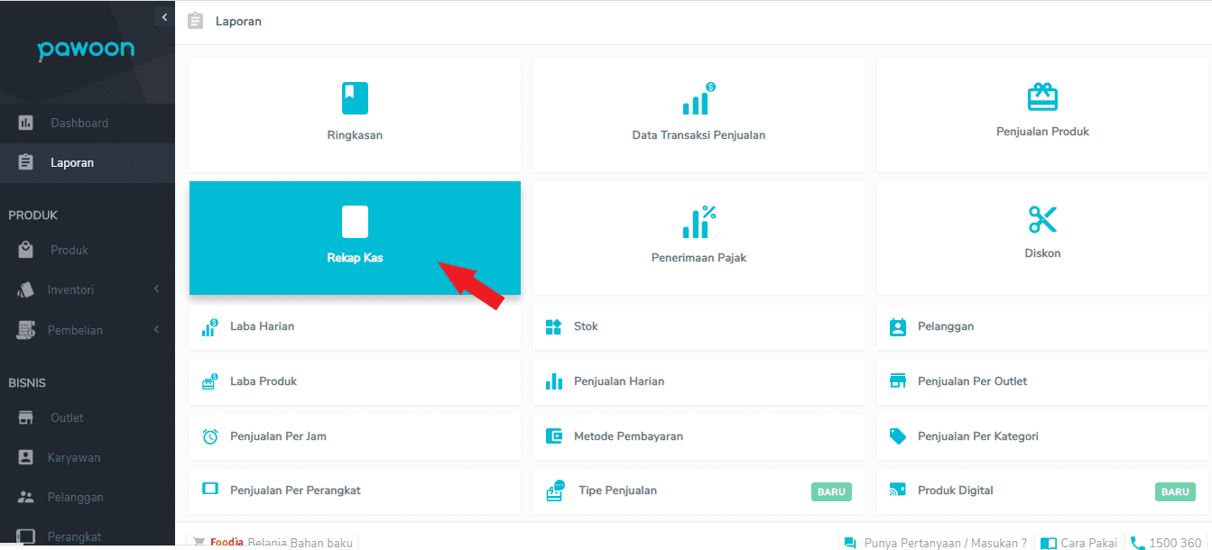Click the Laporan clipboard icon in sidebar

click(x=26, y=162)
